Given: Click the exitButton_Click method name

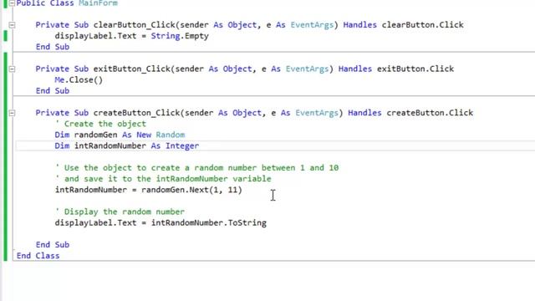Looking at the screenshot, I should [x=132, y=69].
